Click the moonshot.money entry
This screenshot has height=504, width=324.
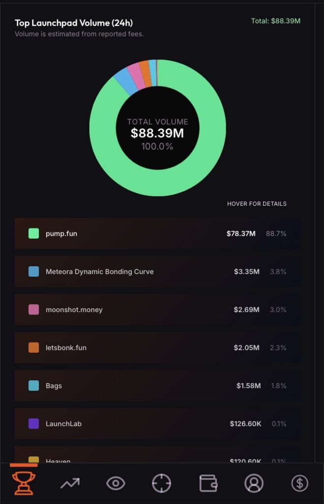pos(157,310)
